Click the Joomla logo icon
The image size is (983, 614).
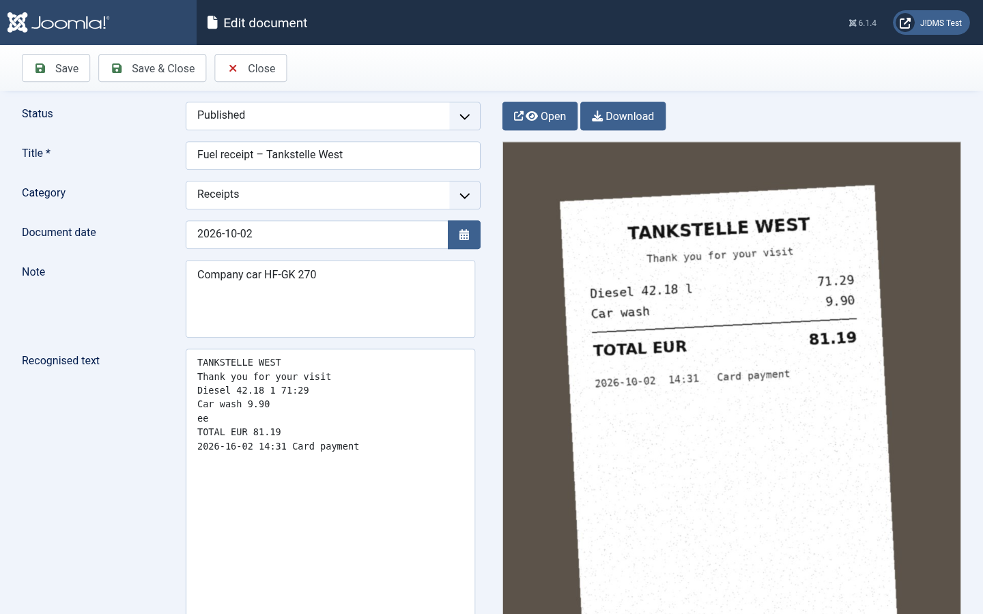[17, 23]
